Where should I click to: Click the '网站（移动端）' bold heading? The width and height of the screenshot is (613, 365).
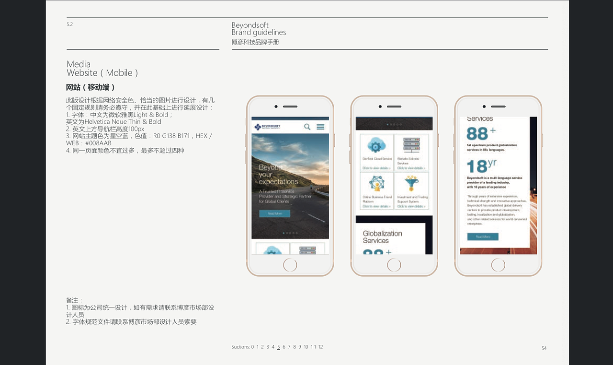pos(91,87)
